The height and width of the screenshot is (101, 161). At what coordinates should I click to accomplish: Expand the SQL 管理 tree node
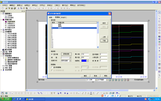click(x=1, y=52)
